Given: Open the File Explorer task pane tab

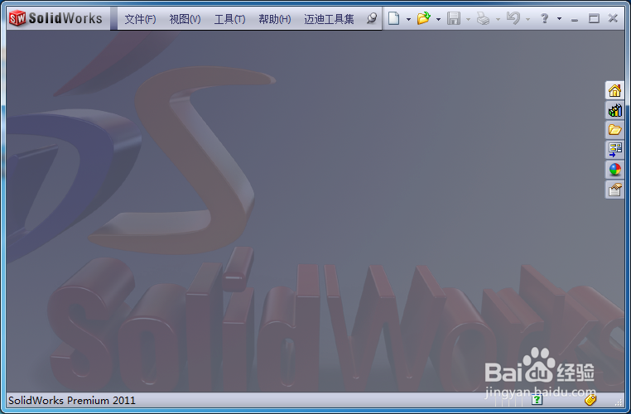Looking at the screenshot, I should [x=614, y=130].
